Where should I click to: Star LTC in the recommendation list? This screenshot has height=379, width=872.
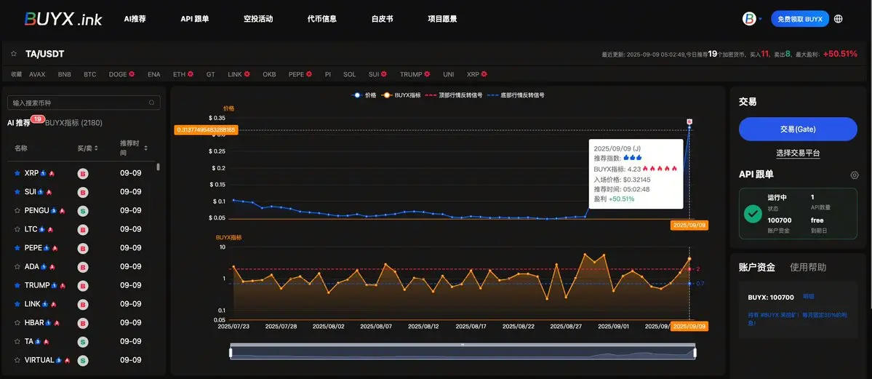tap(17, 229)
